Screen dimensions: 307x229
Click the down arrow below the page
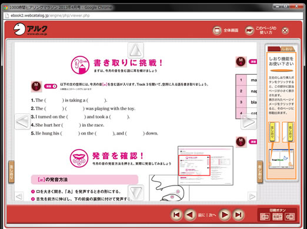pos(136,193)
